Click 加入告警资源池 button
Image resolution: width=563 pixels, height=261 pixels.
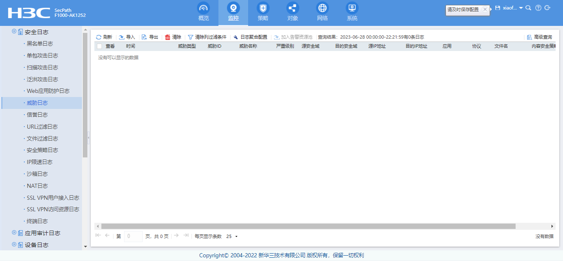click(293, 37)
